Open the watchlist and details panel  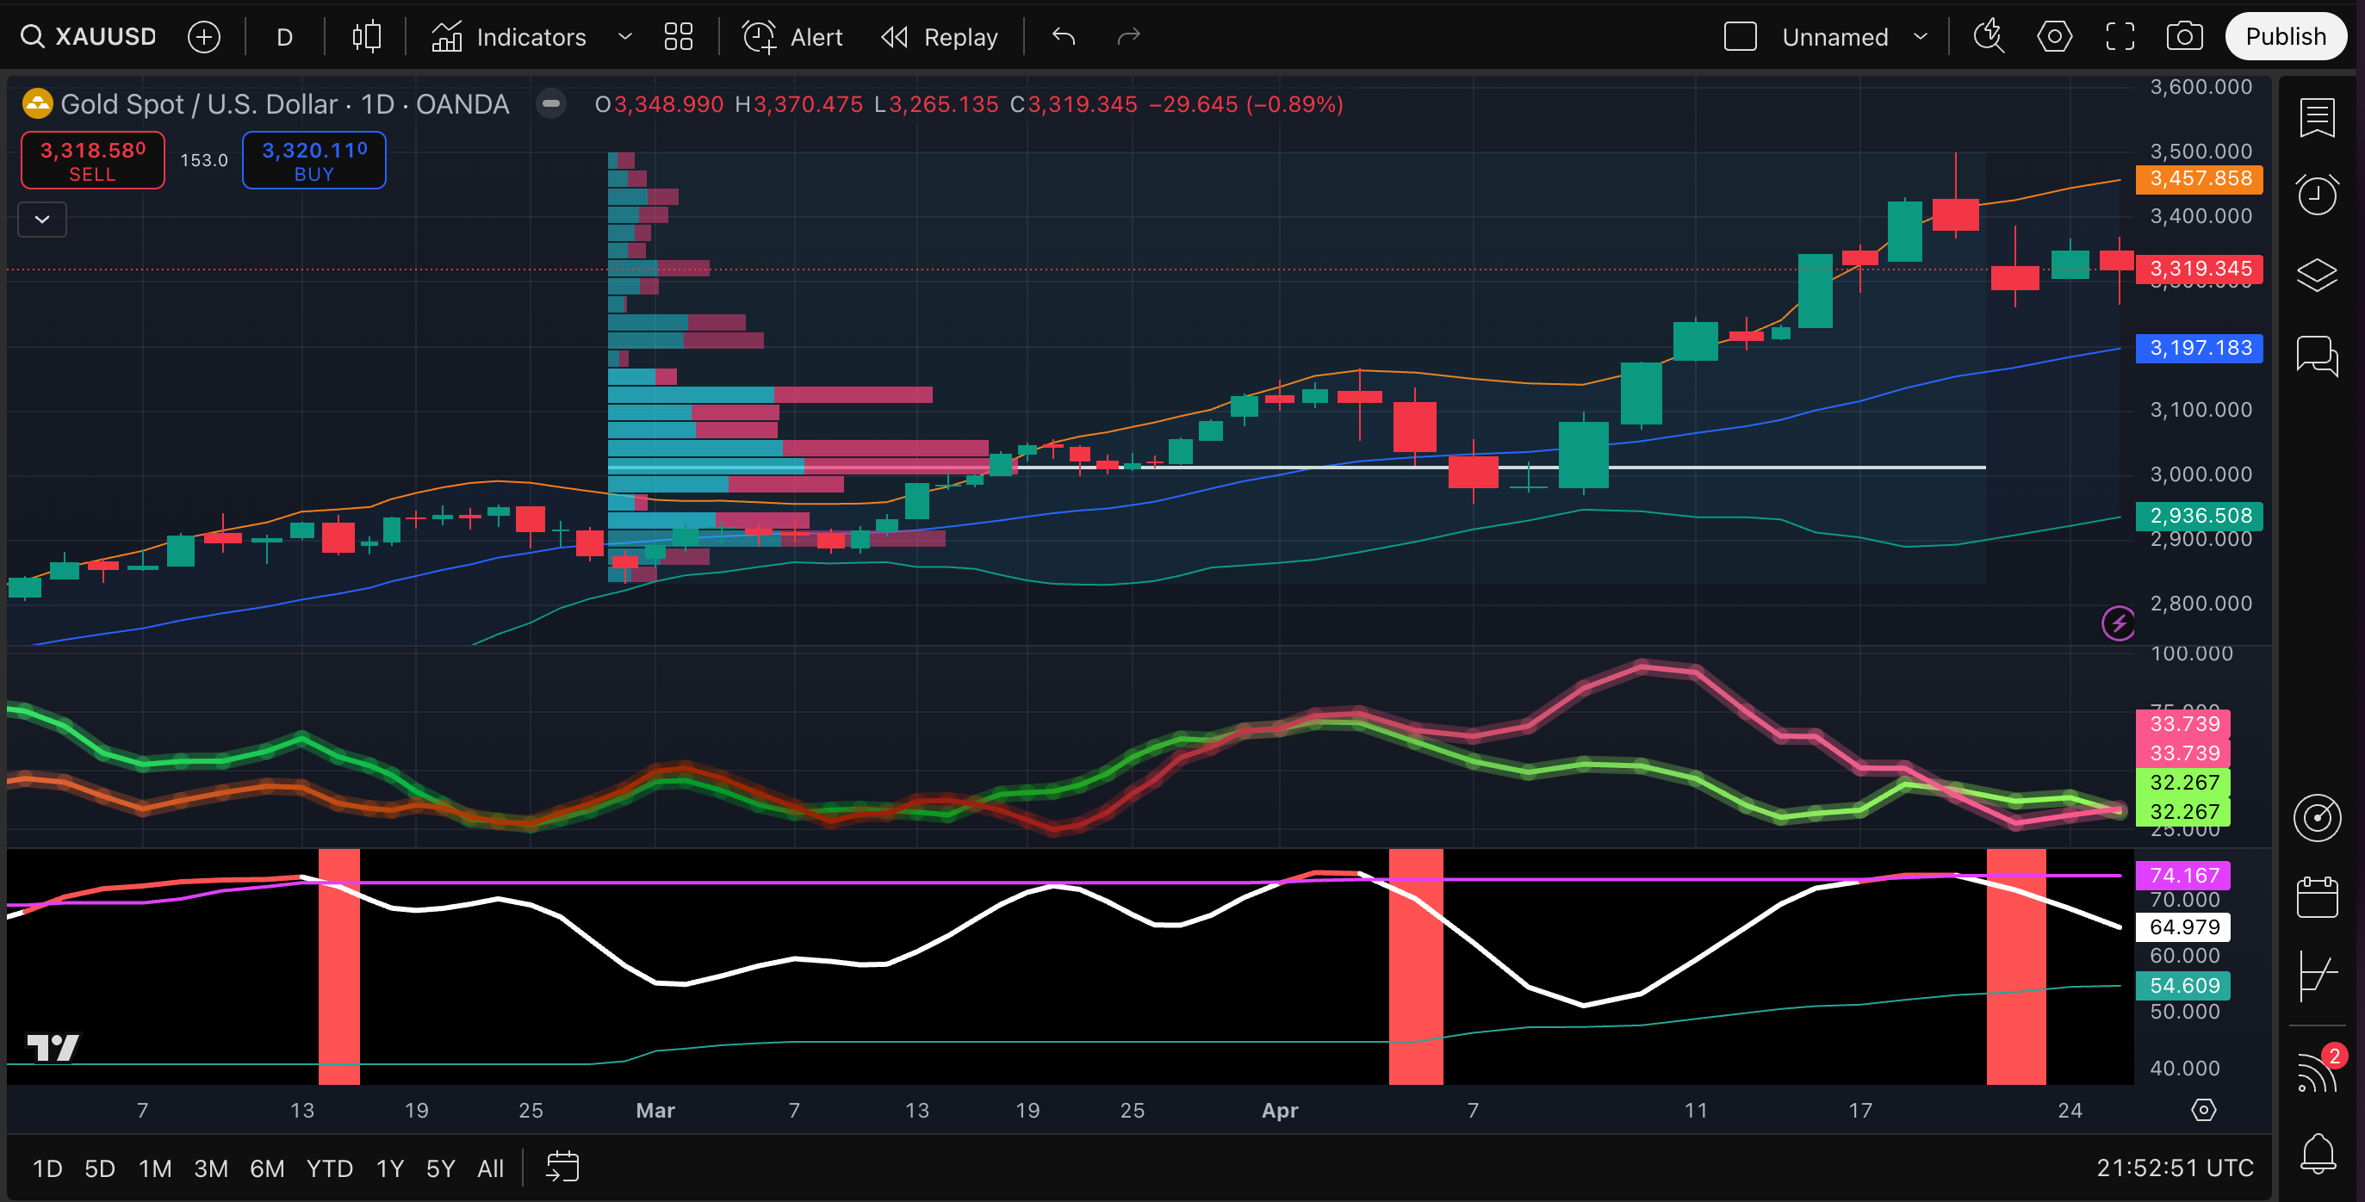click(x=2318, y=118)
